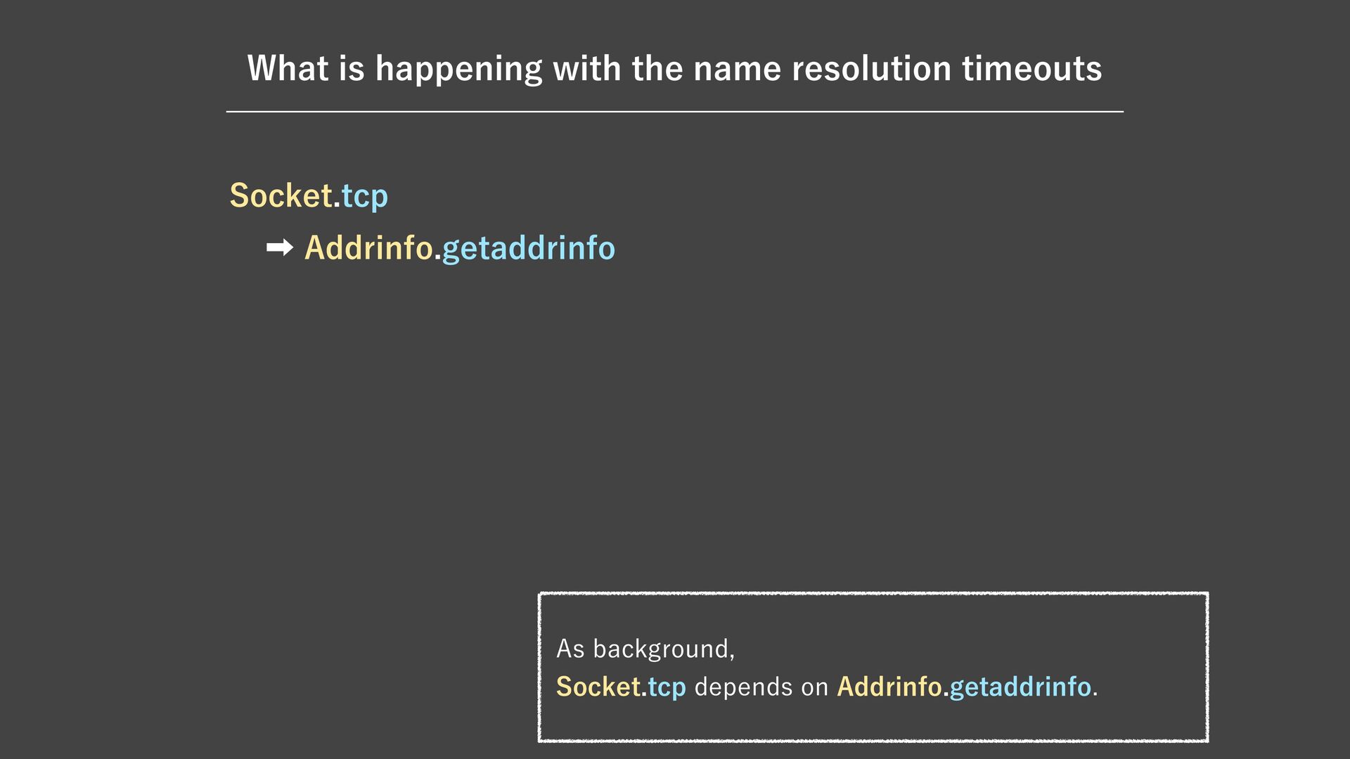Click the word "happening" in slide title

tap(458, 70)
